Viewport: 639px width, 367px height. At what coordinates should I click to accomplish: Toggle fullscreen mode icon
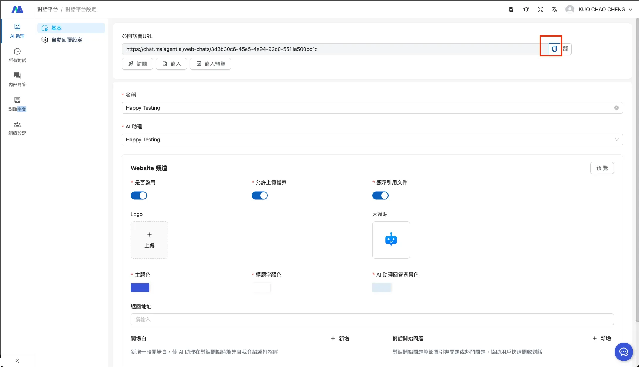point(540,10)
